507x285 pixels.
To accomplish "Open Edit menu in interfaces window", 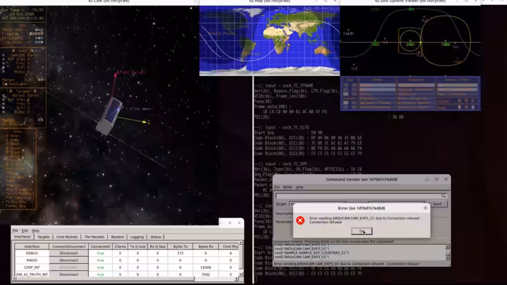I will click(25, 230).
